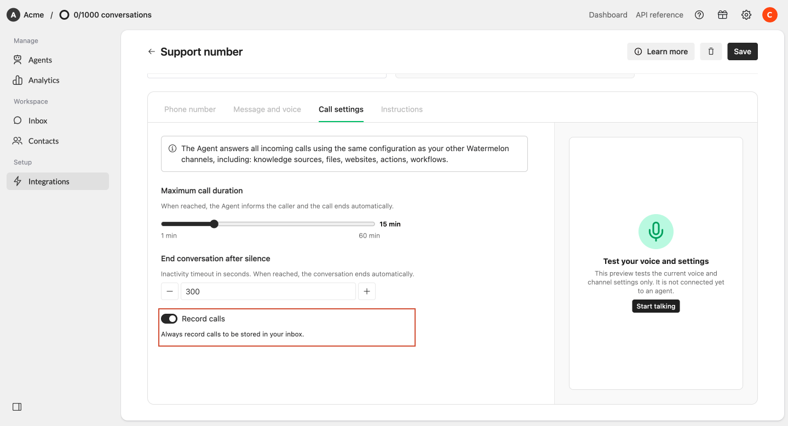Toggle the Record calls switch
The image size is (788, 426).
pyautogui.click(x=169, y=319)
